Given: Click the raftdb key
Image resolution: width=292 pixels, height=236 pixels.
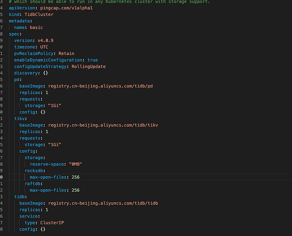Looking at the screenshot, I should [x=32, y=184].
